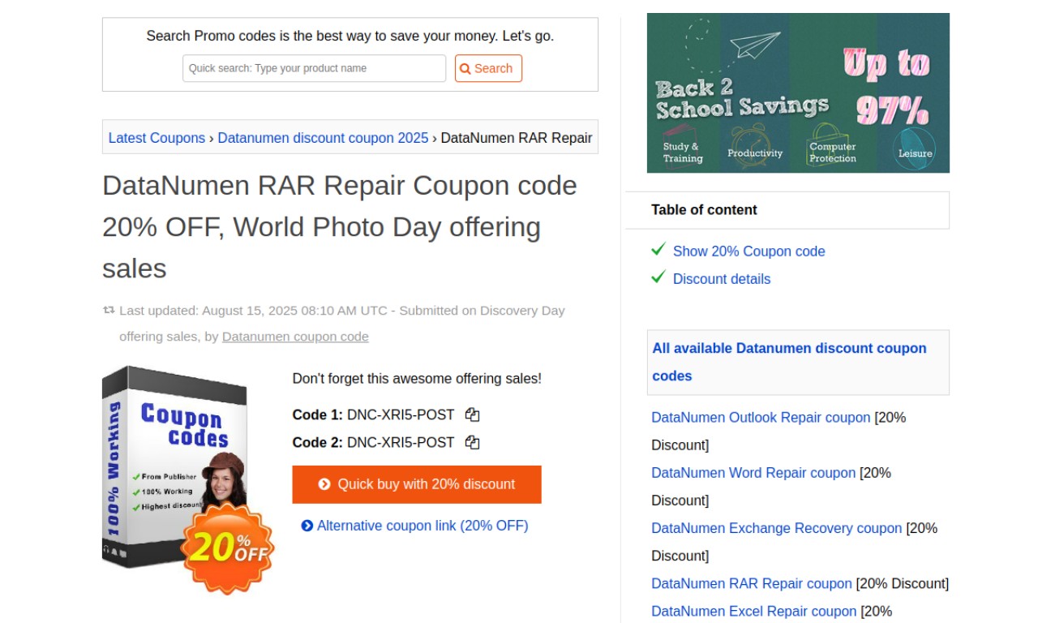Select coupon text DNC-XRI5-POST in Code 1

(x=401, y=415)
